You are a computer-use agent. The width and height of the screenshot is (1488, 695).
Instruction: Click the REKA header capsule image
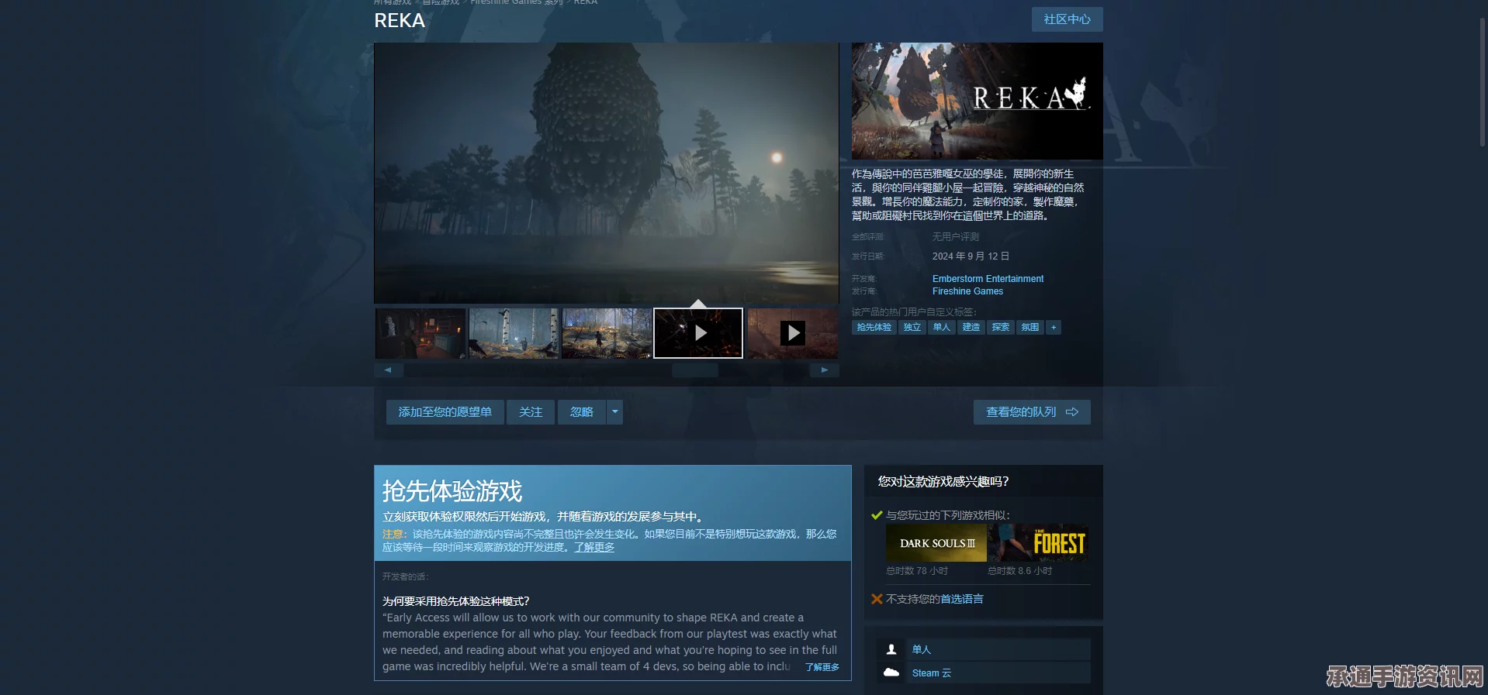(x=977, y=101)
